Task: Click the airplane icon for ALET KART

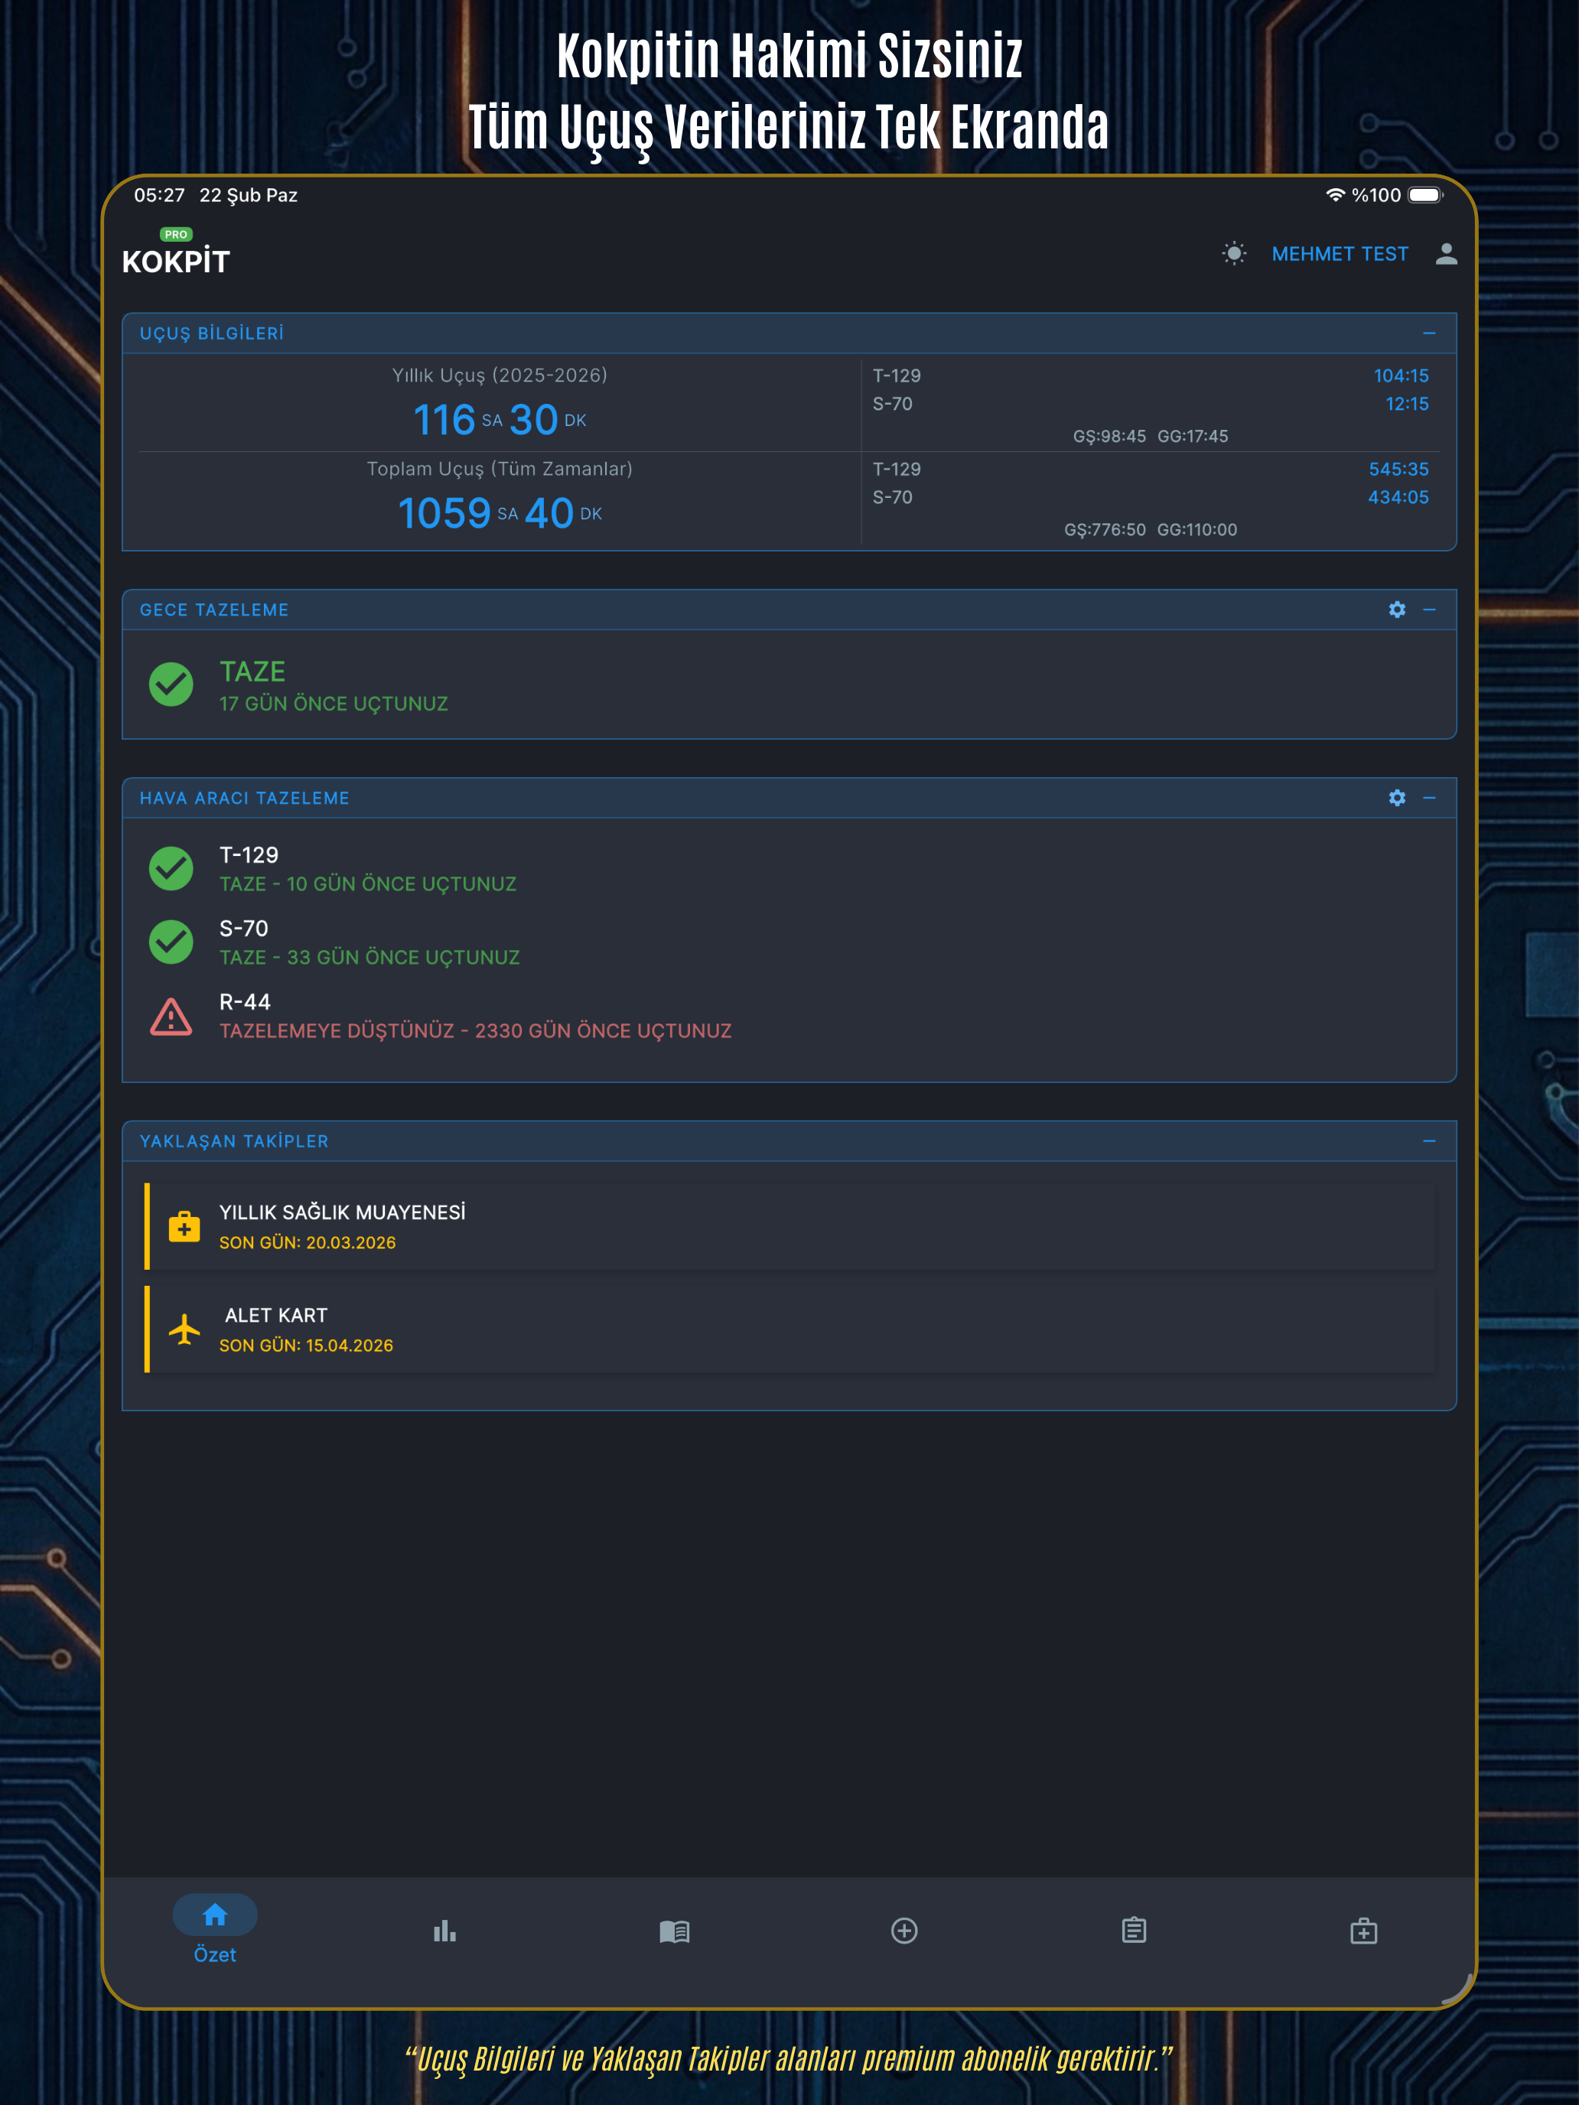Action: (184, 1329)
